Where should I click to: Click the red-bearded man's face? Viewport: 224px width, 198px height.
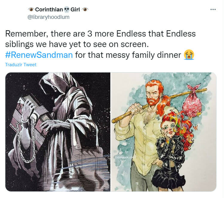point(154,94)
